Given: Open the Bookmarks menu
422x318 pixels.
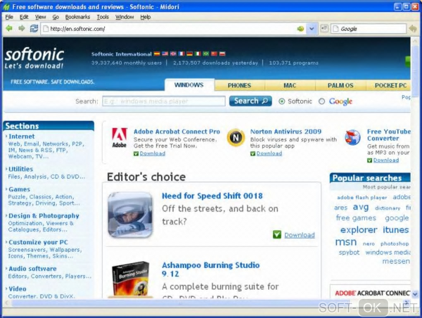Looking at the screenshot, I should coord(78,17).
